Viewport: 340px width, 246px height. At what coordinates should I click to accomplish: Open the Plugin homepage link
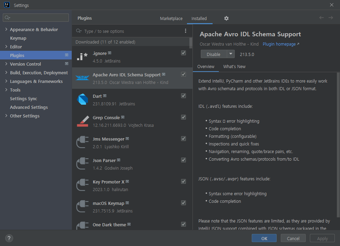click(281, 44)
